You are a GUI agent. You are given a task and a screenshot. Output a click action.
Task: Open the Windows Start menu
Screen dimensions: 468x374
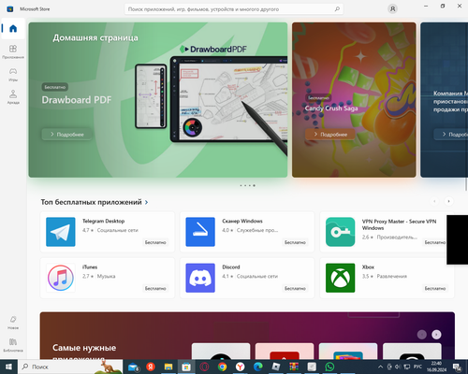(8, 367)
